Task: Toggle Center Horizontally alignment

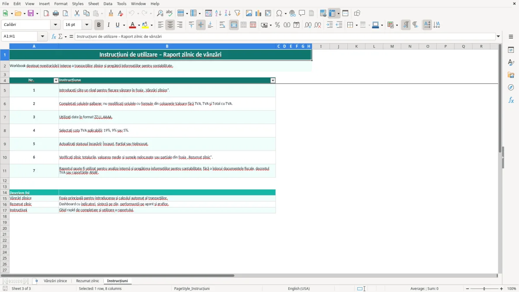Action: 170,25
